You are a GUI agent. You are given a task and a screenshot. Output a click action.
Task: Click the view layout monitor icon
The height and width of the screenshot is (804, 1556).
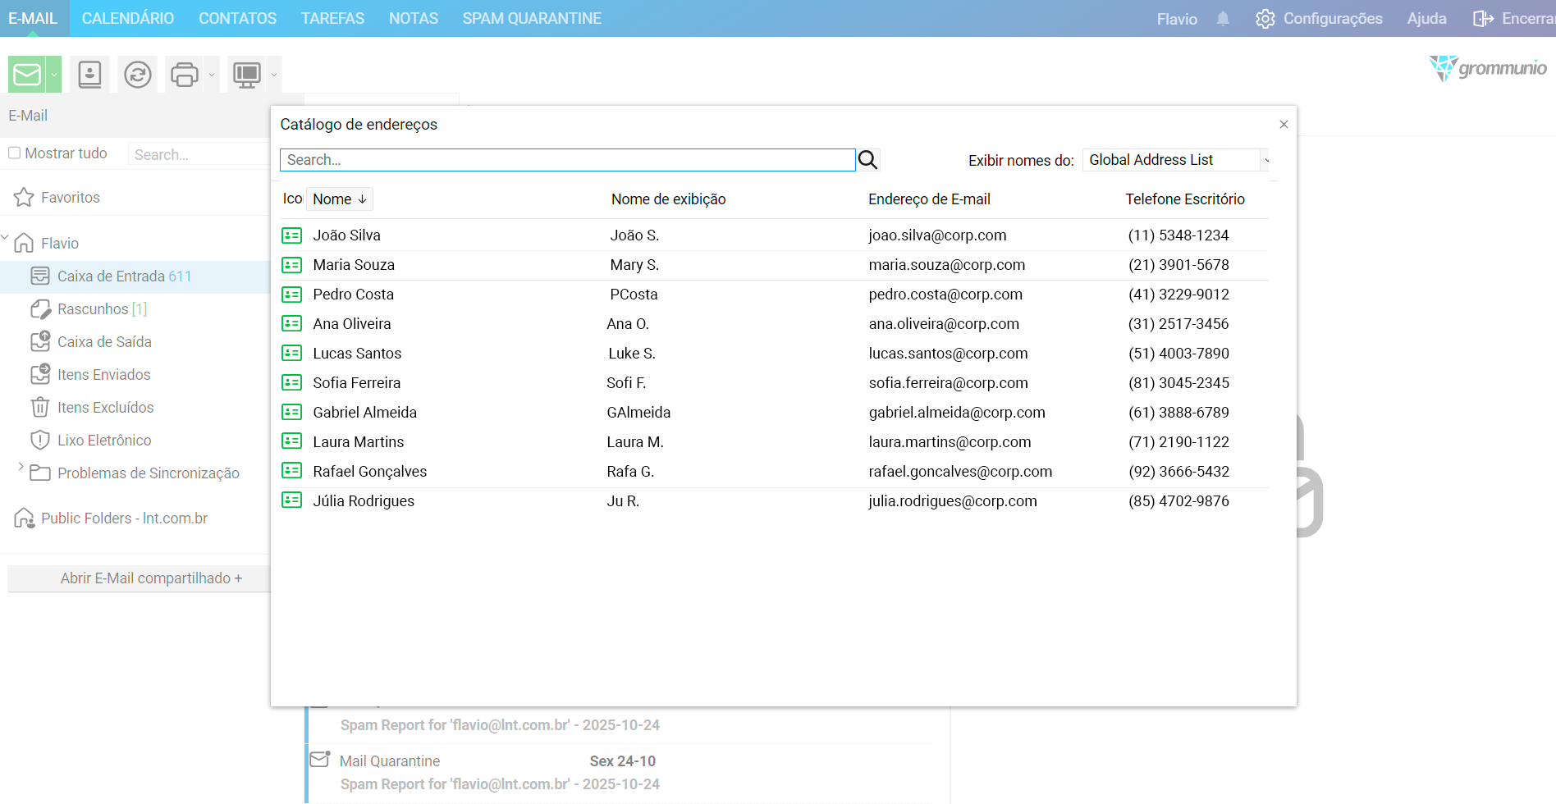point(246,75)
